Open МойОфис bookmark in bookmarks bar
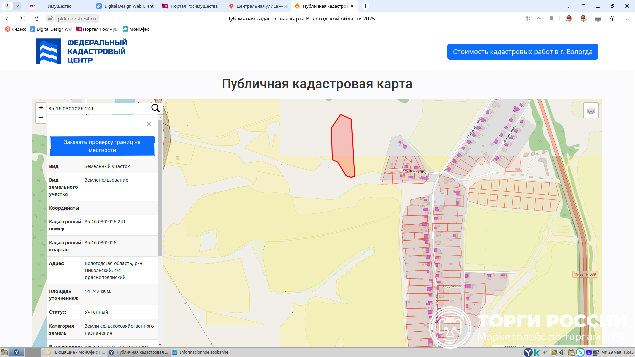Viewport: 635px width, 357px height. (136, 29)
